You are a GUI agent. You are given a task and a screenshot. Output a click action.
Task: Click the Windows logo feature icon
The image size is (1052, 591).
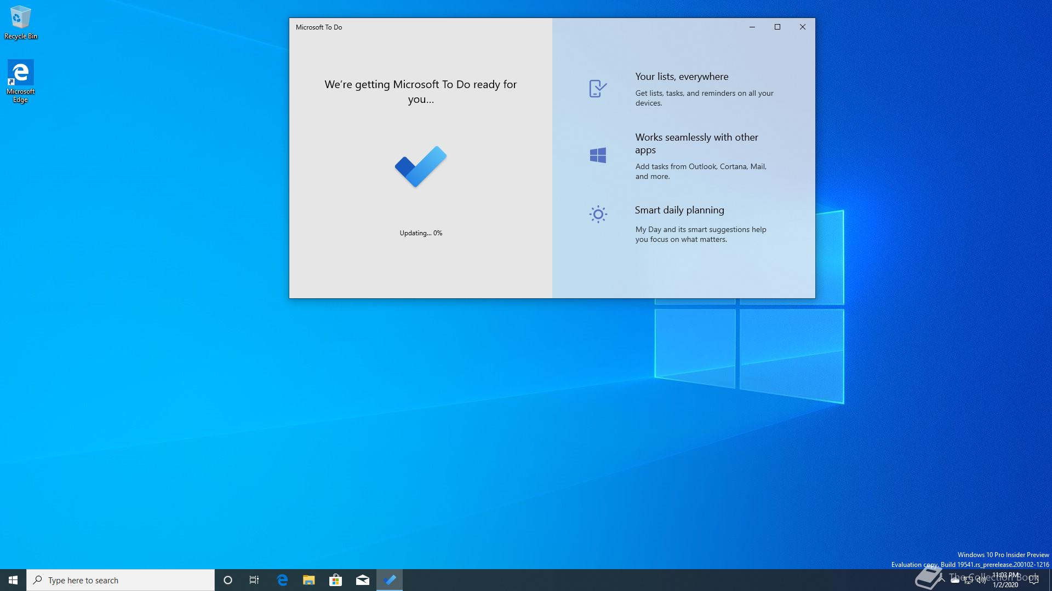(598, 155)
